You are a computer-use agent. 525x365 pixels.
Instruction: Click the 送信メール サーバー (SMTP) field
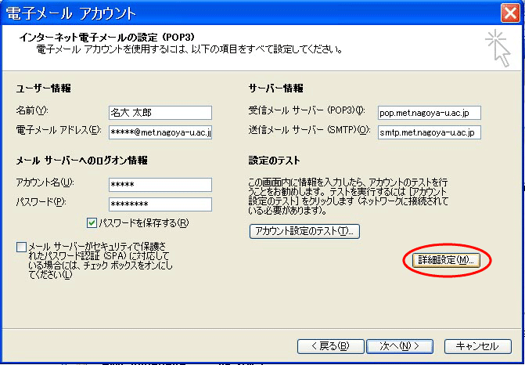tap(430, 132)
